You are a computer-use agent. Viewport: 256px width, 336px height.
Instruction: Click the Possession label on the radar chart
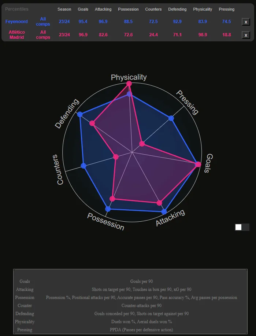pos(105,221)
